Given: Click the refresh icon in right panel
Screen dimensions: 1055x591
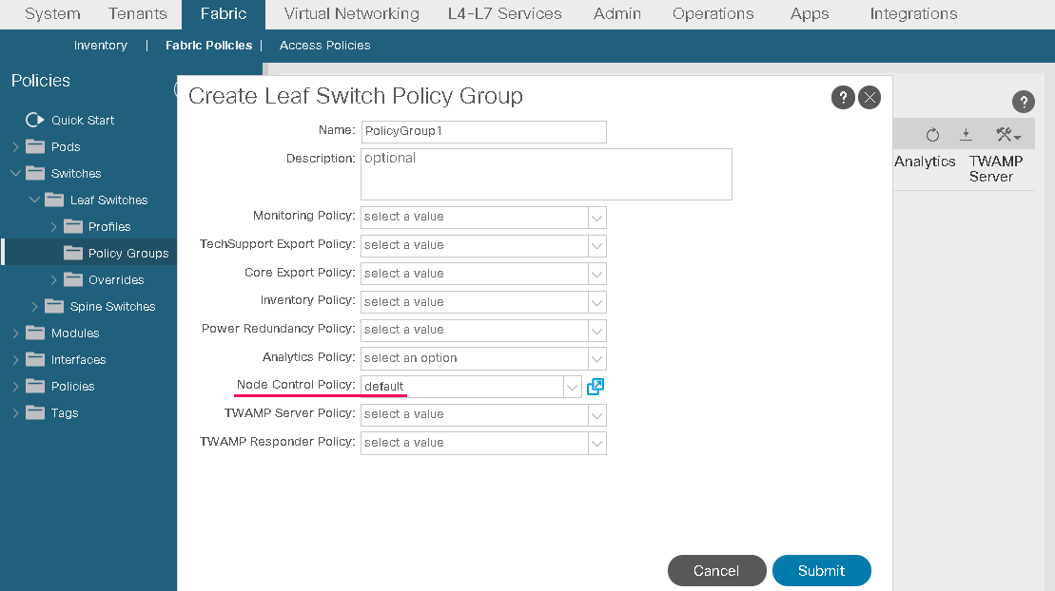Looking at the screenshot, I should [x=932, y=135].
